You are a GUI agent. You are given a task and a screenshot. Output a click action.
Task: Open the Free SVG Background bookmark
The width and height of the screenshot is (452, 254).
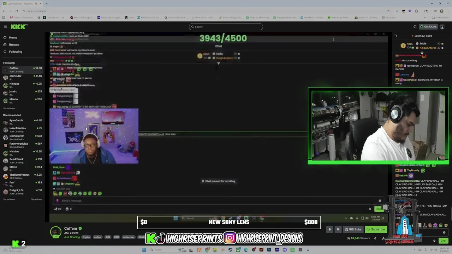[82, 18]
